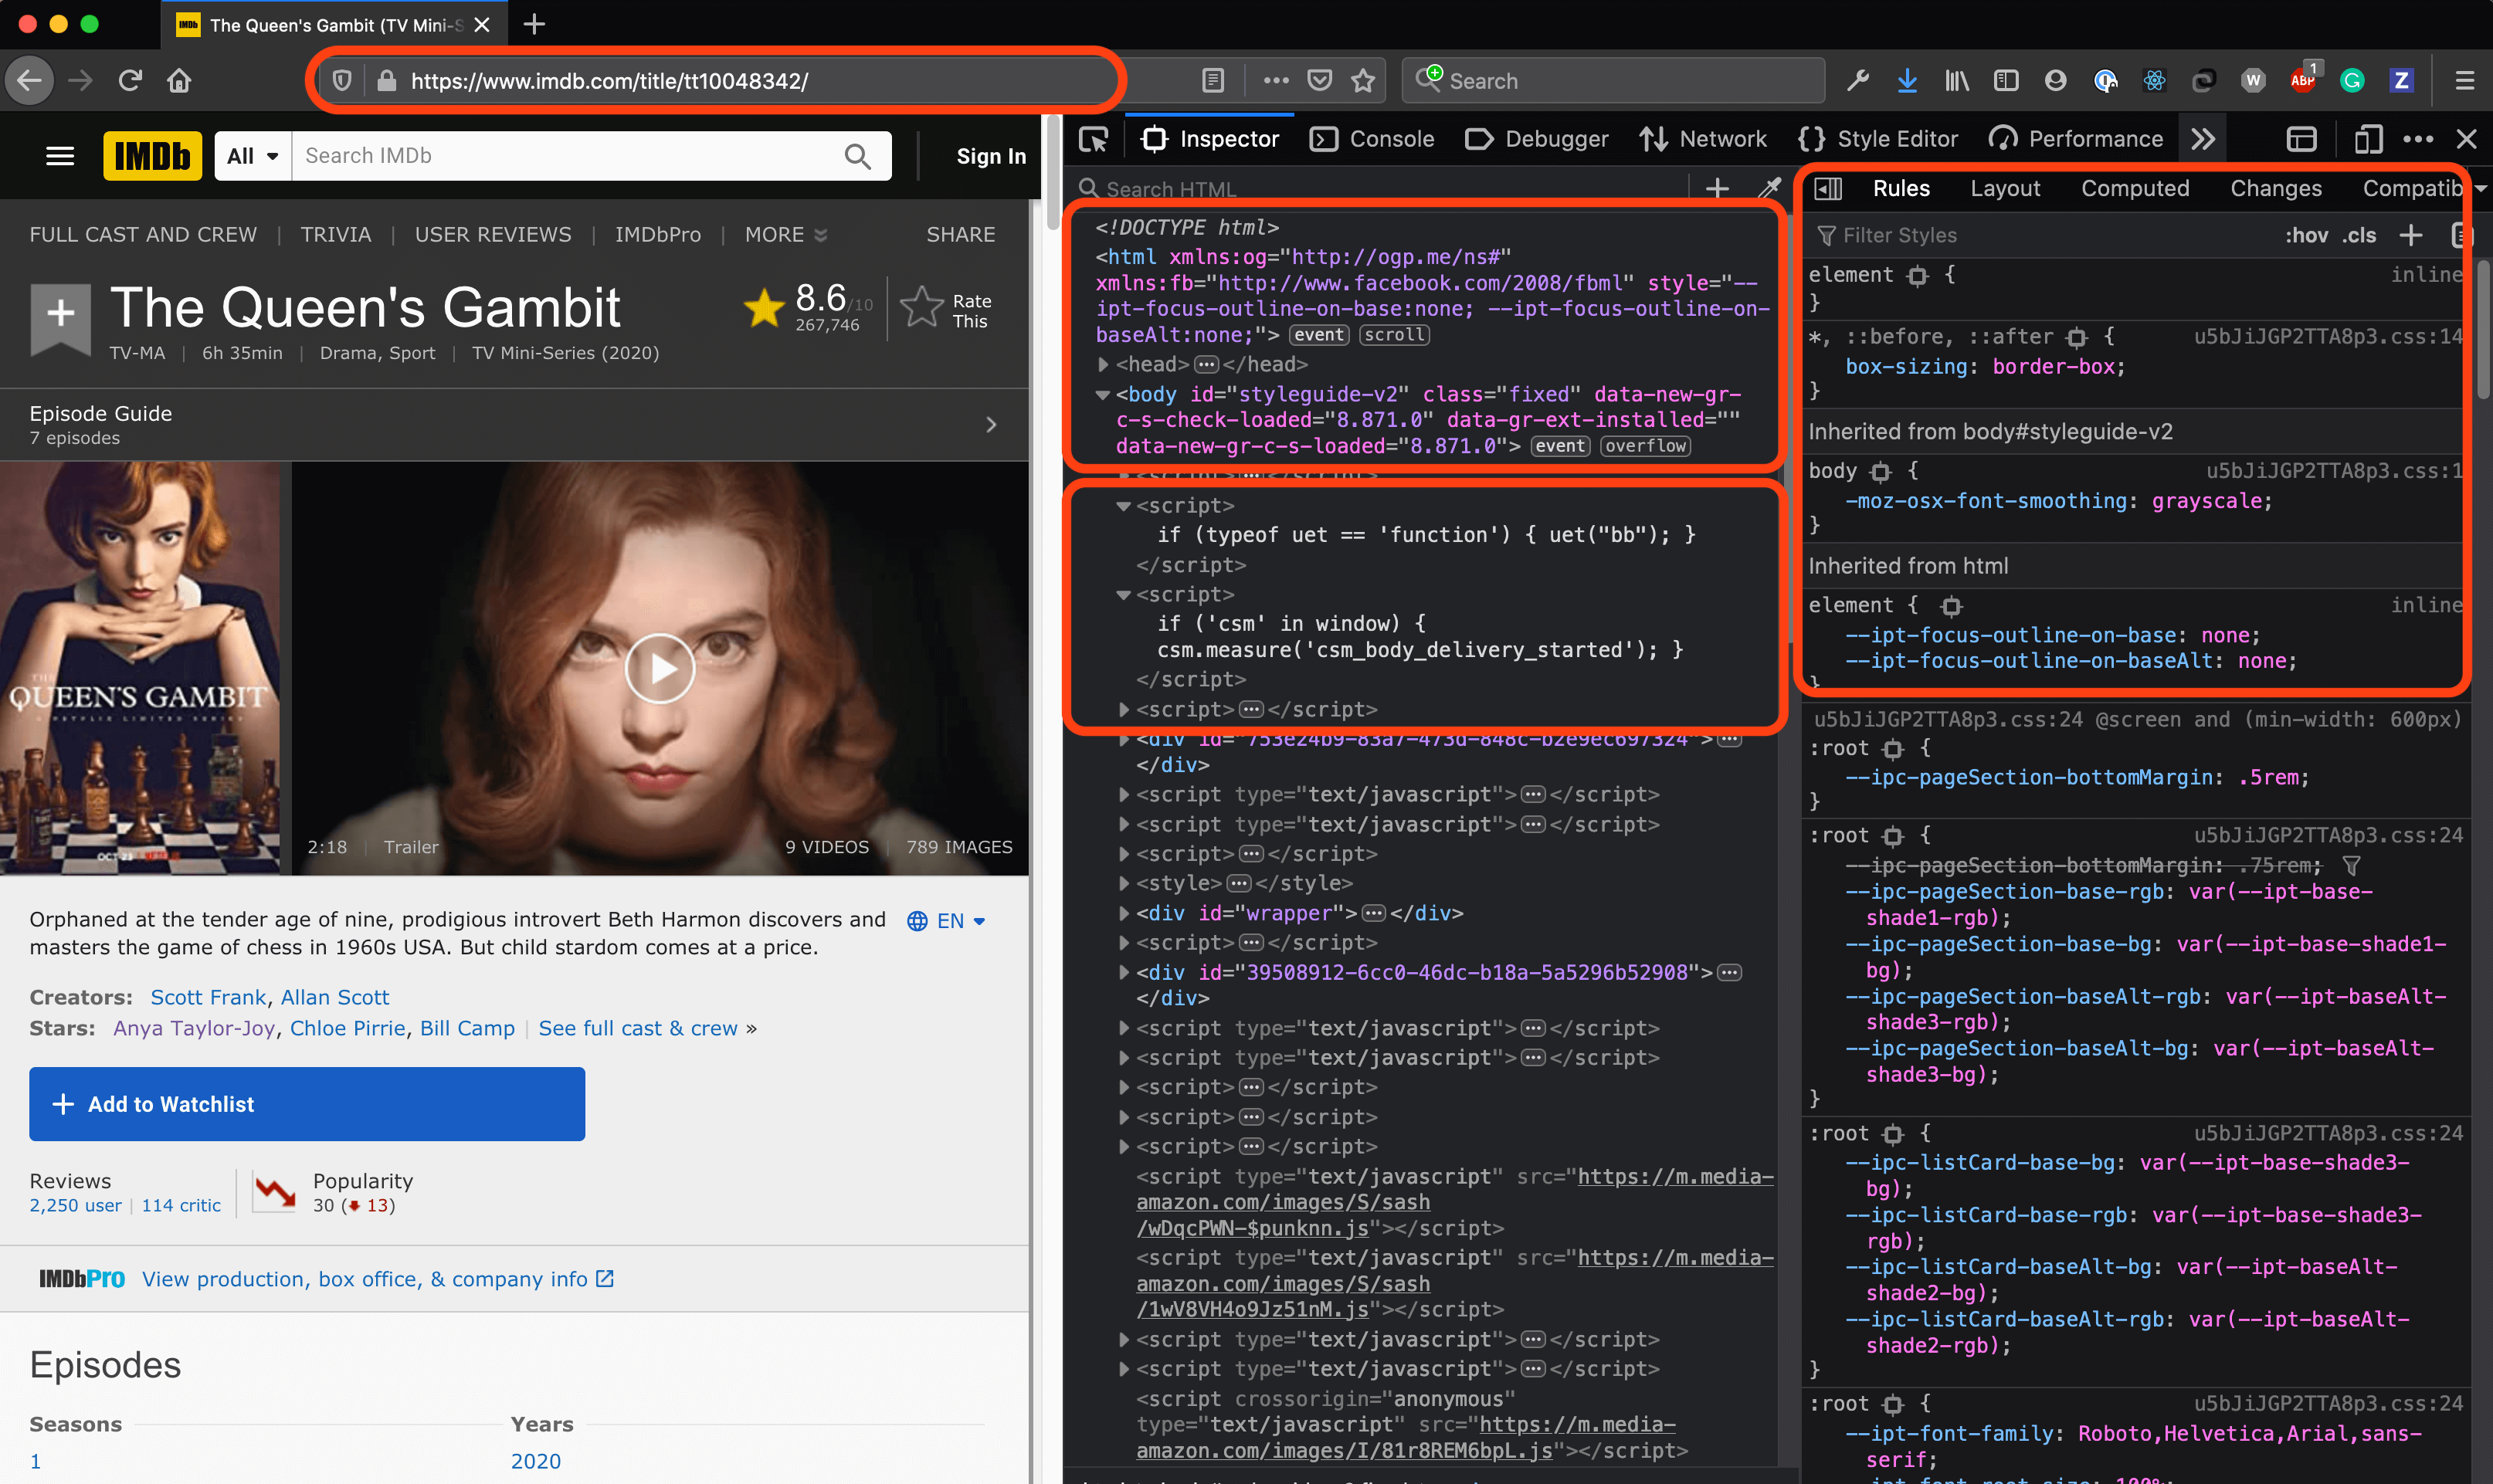Click the Sign In link
The width and height of the screenshot is (2493, 1484).
click(991, 156)
